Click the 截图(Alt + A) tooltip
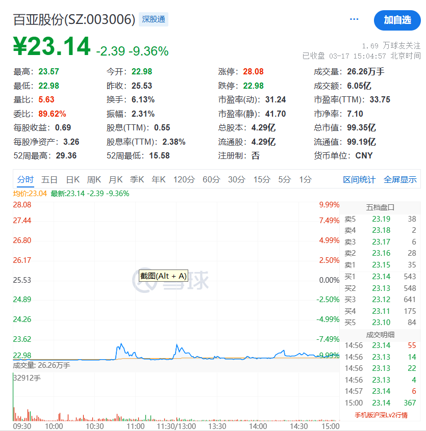Screen dimensions: 426x431 point(163,276)
